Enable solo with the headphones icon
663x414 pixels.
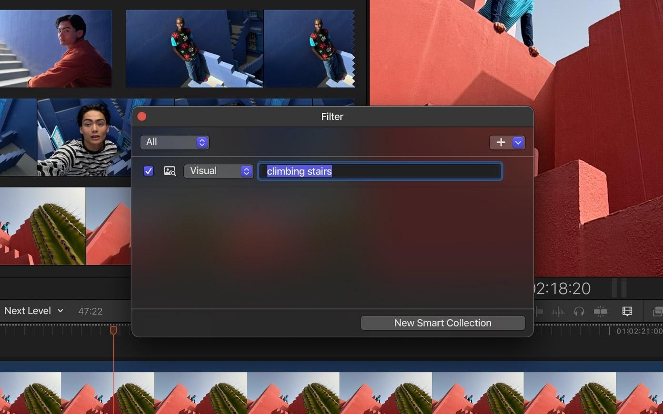point(579,312)
